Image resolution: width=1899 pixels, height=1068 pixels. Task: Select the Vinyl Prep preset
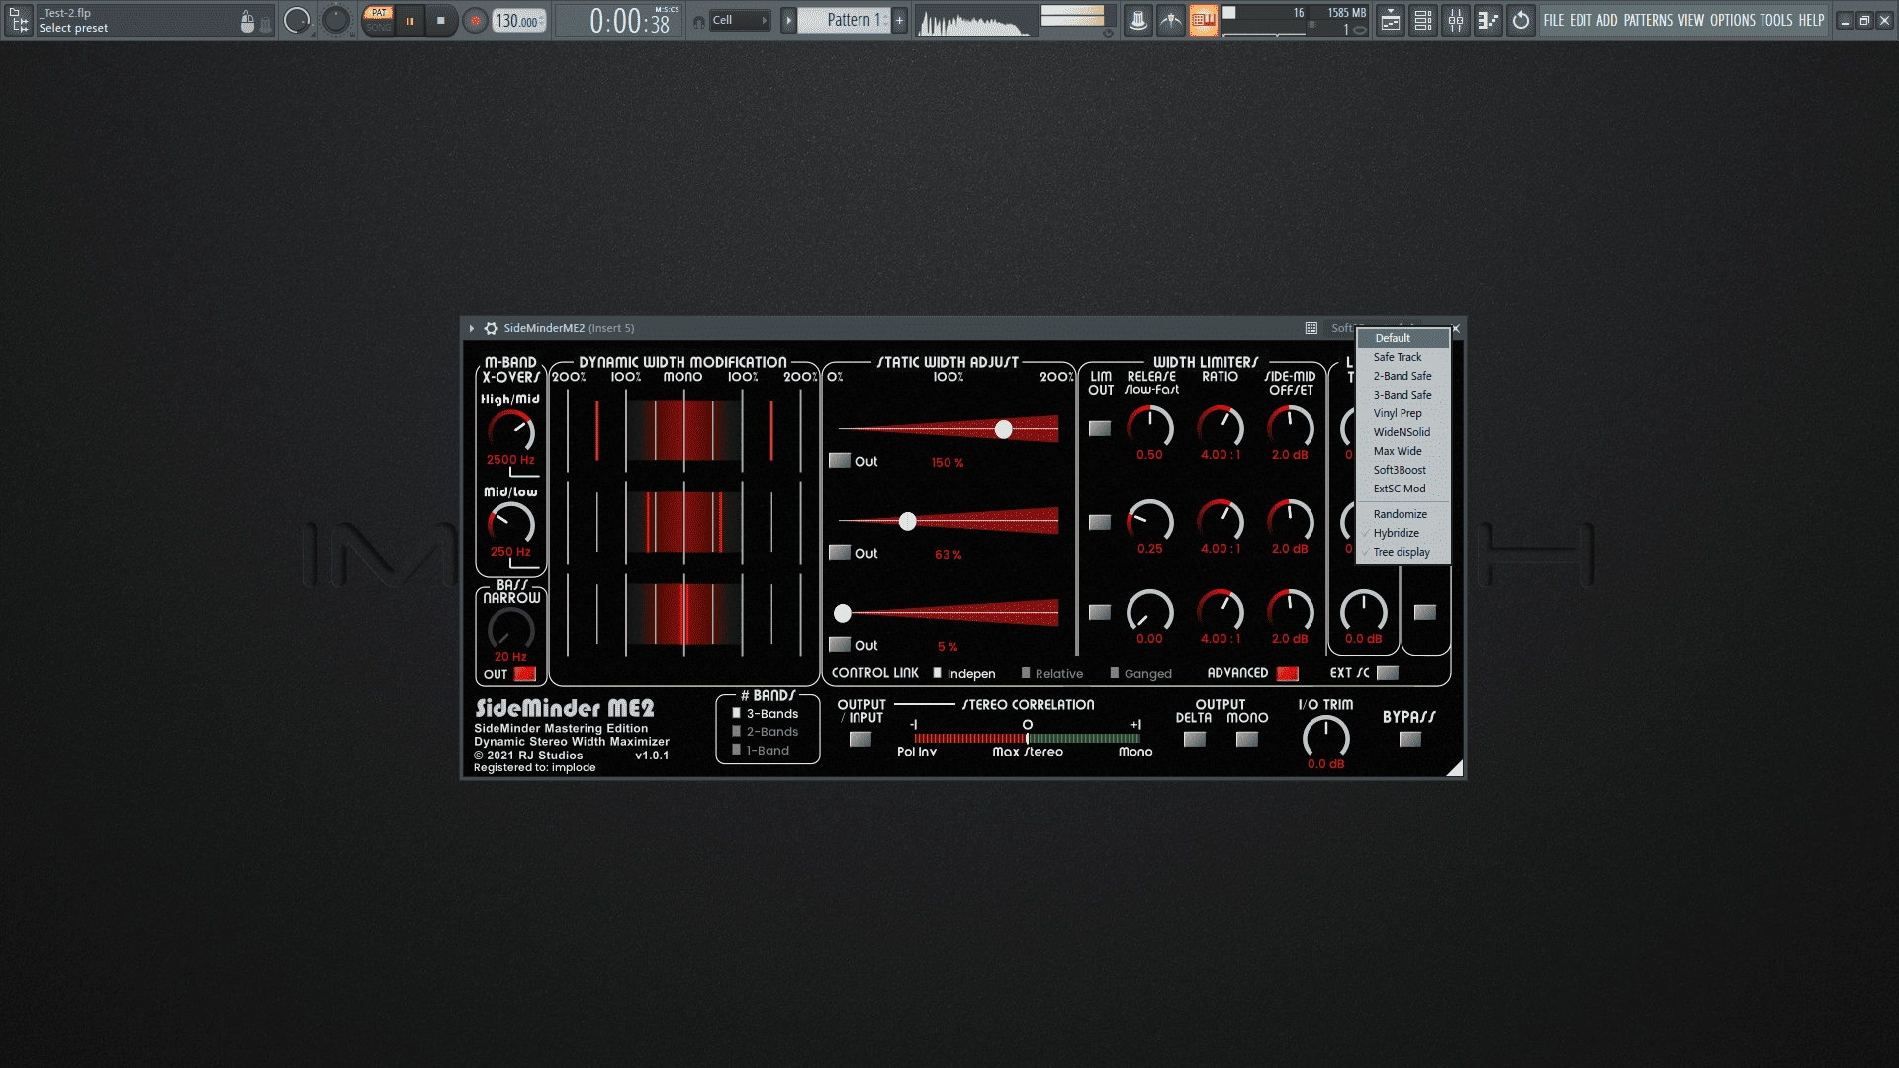click(x=1402, y=413)
